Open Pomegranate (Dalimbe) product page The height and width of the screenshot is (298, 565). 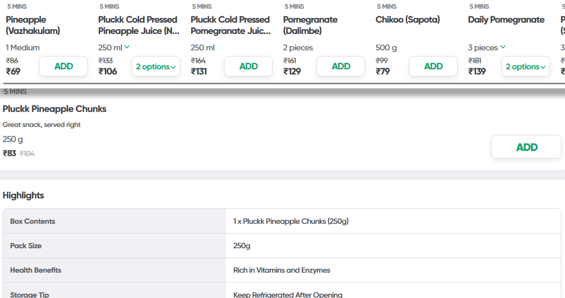click(310, 25)
